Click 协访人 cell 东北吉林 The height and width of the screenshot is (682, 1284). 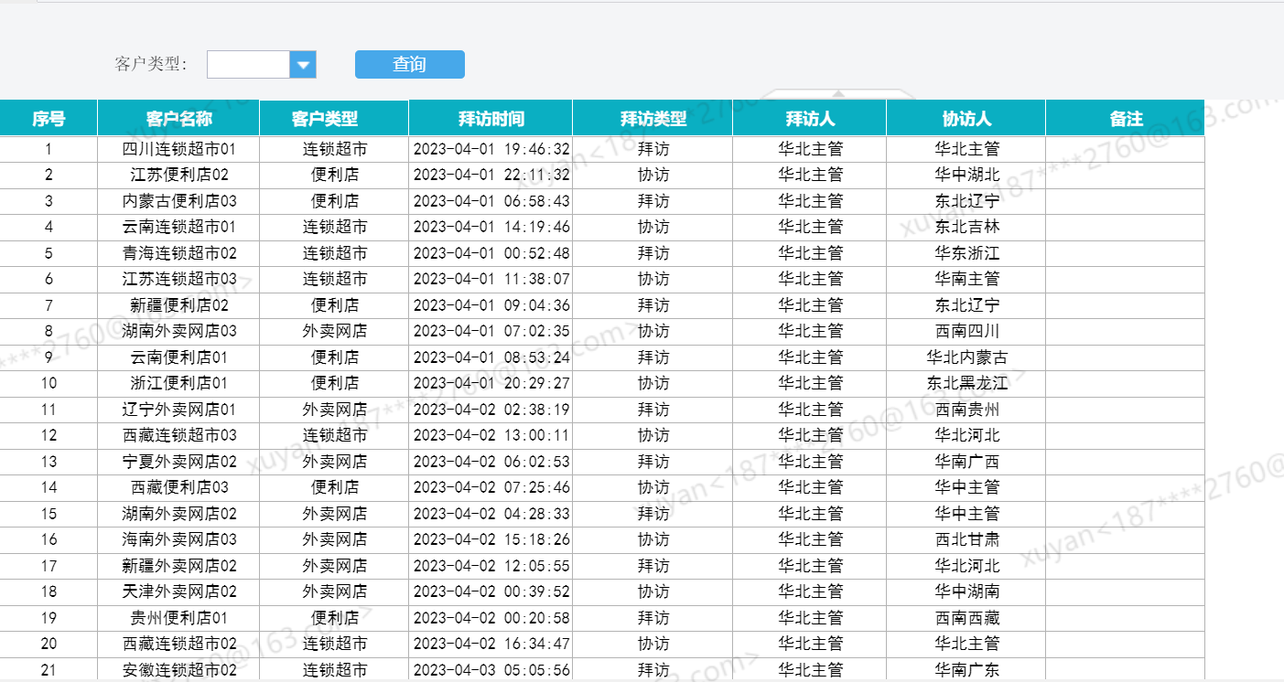966,227
